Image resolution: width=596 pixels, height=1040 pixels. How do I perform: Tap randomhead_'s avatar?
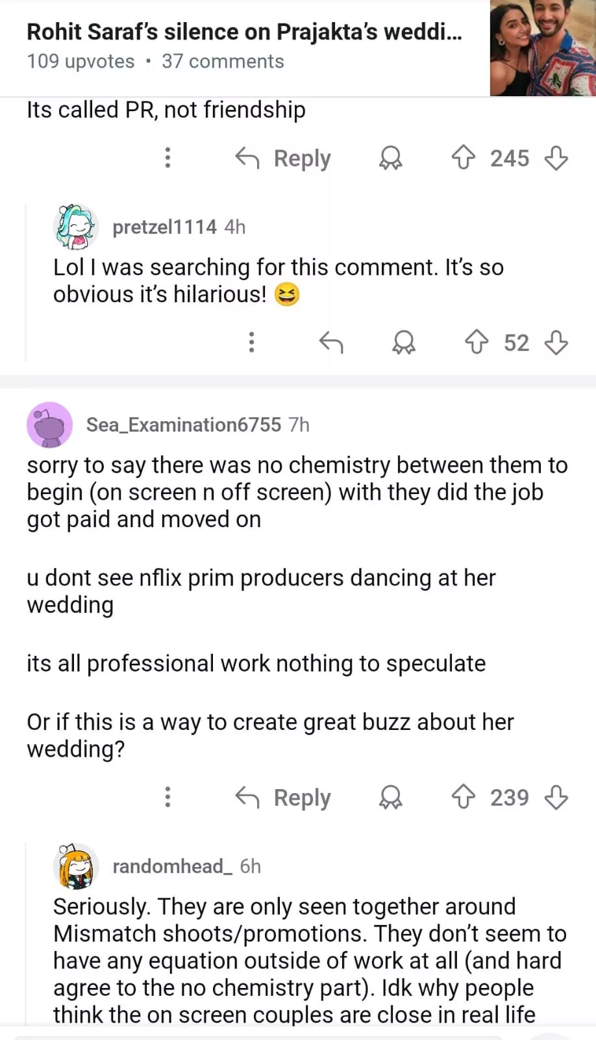coord(75,866)
